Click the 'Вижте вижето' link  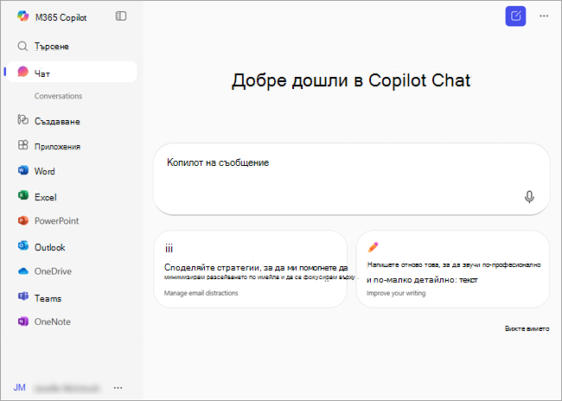point(527,328)
